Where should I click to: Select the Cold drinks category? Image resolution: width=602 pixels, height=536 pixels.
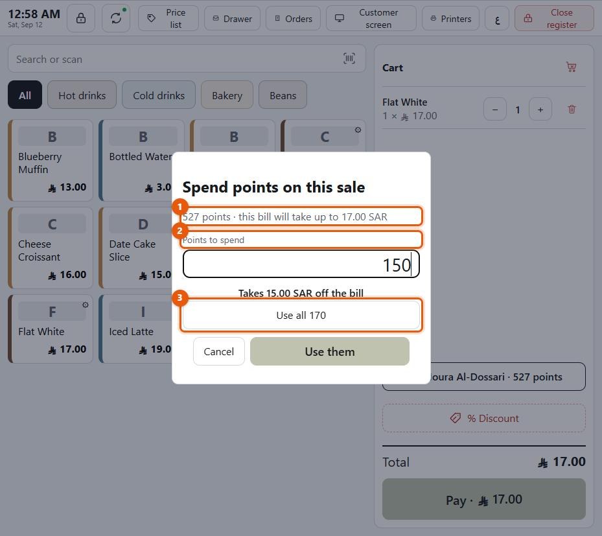pos(159,95)
